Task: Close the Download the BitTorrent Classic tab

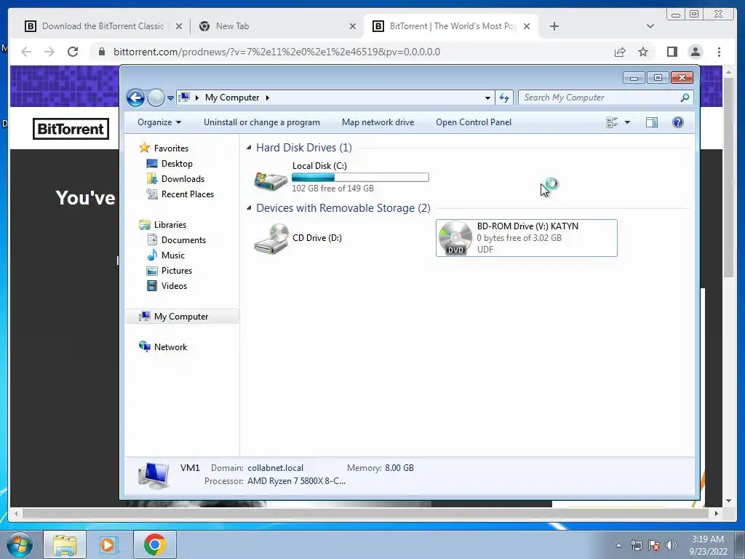Action: [179, 27]
